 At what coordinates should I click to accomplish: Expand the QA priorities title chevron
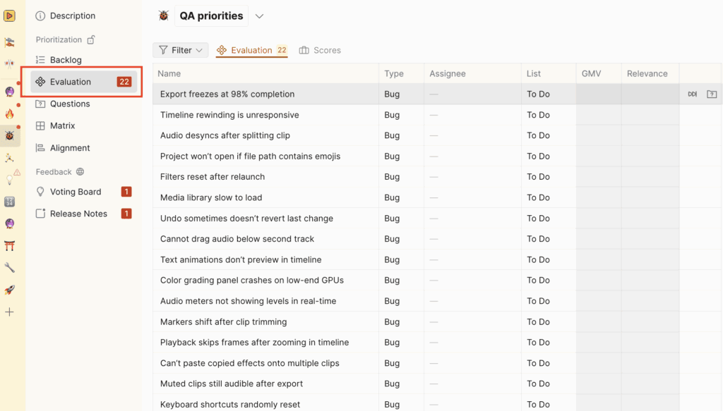pos(259,15)
